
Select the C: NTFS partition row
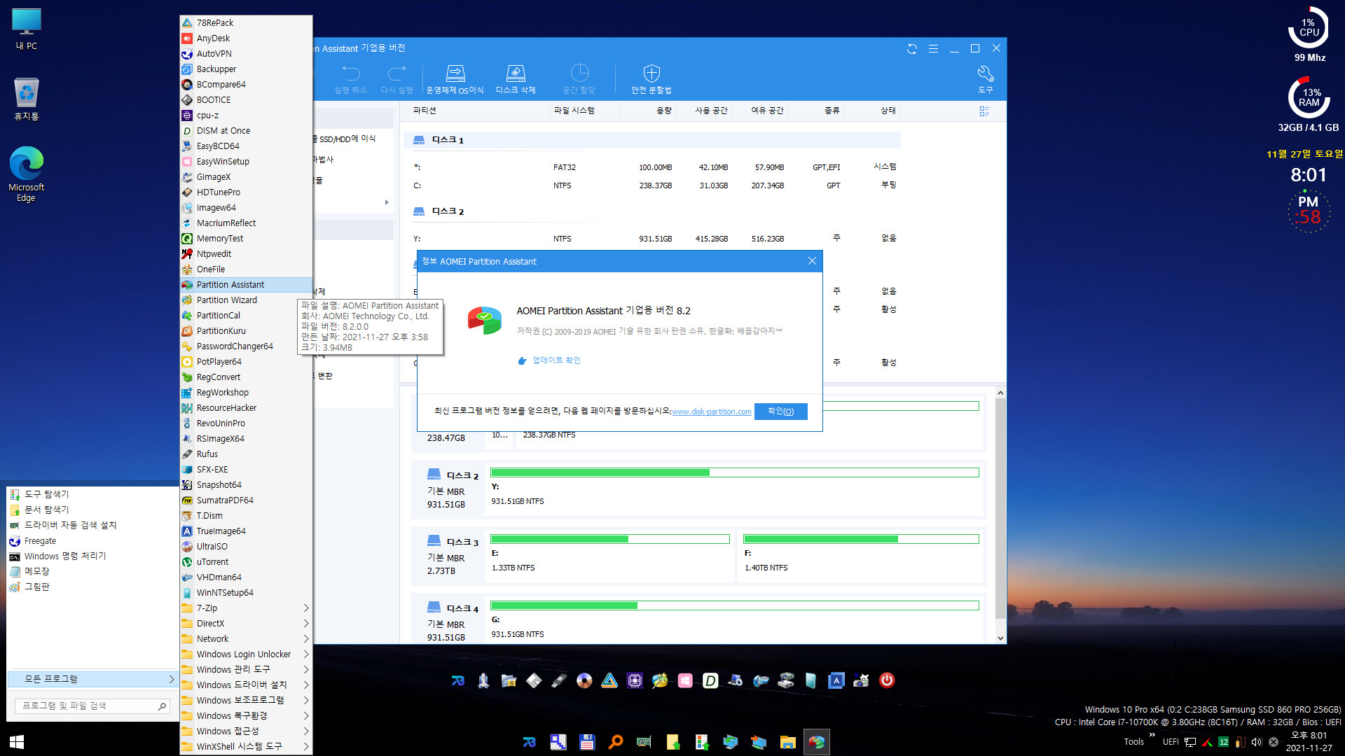coord(651,185)
